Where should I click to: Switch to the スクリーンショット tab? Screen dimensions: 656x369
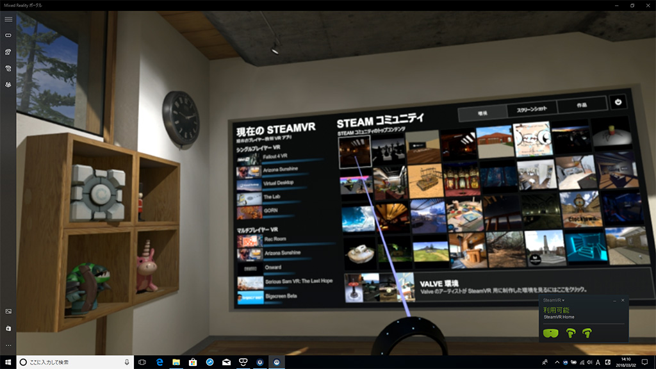pos(532,109)
